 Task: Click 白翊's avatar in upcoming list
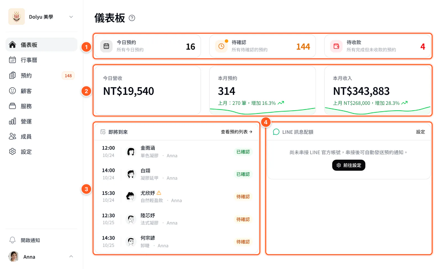coord(131,174)
